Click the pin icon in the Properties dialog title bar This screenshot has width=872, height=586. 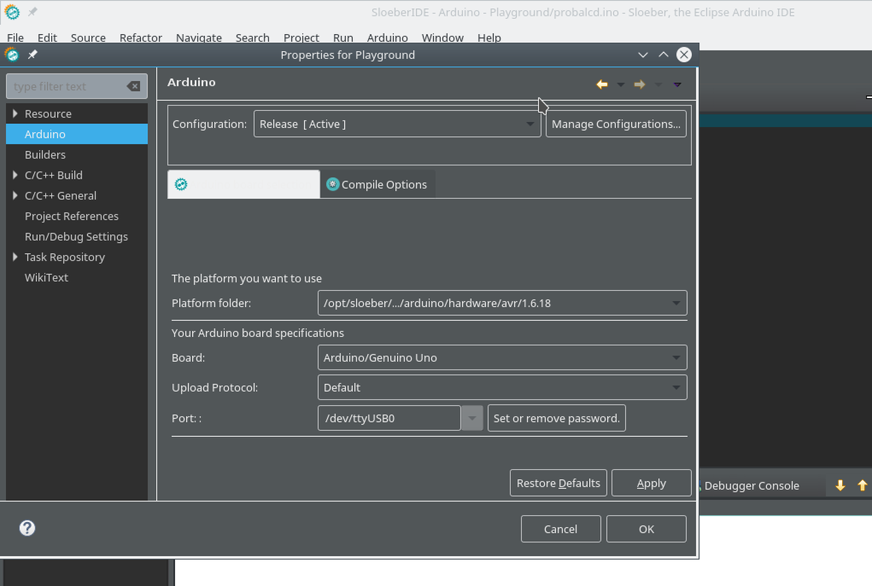(x=33, y=54)
